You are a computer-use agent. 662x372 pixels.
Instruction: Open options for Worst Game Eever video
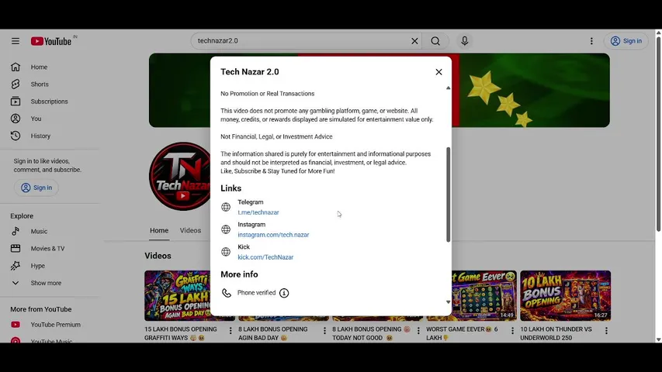[x=512, y=331]
